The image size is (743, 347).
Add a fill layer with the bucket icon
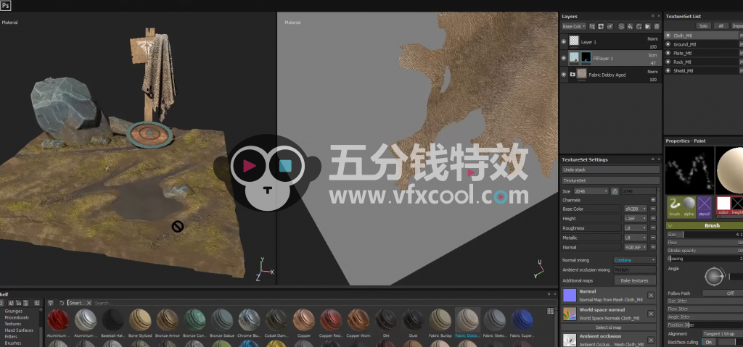pos(631,27)
